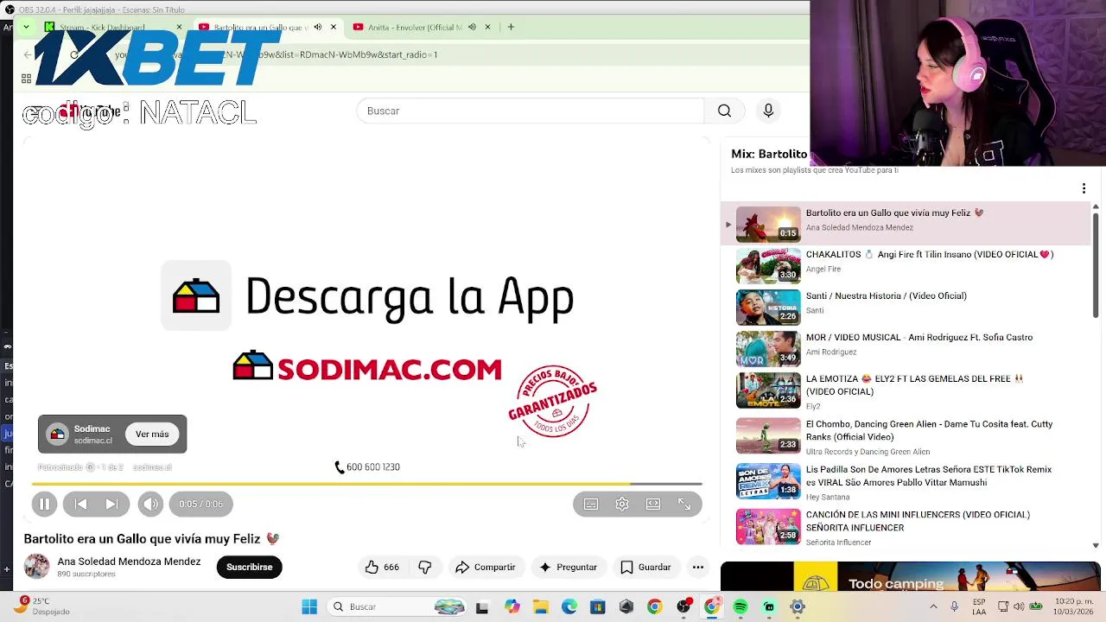Open more actions menu below the video
The height and width of the screenshot is (622, 1106).
(x=698, y=567)
